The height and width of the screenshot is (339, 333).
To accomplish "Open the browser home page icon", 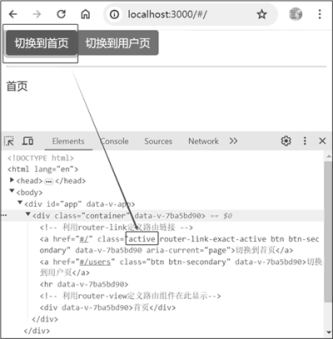I will (x=85, y=14).
